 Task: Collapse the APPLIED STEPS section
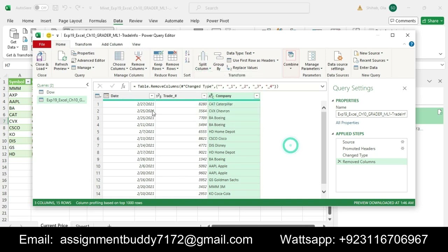(x=333, y=134)
